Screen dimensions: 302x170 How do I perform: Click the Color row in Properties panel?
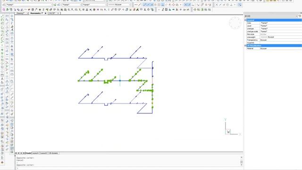click(x=274, y=23)
